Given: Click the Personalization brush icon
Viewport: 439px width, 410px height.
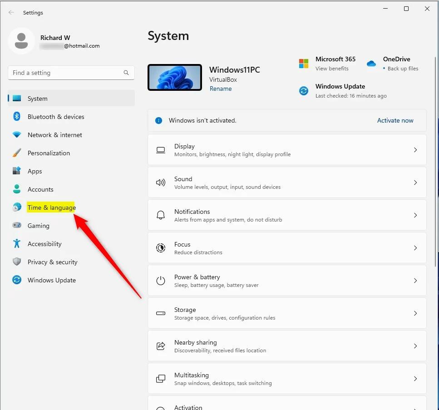Looking at the screenshot, I should (x=17, y=153).
